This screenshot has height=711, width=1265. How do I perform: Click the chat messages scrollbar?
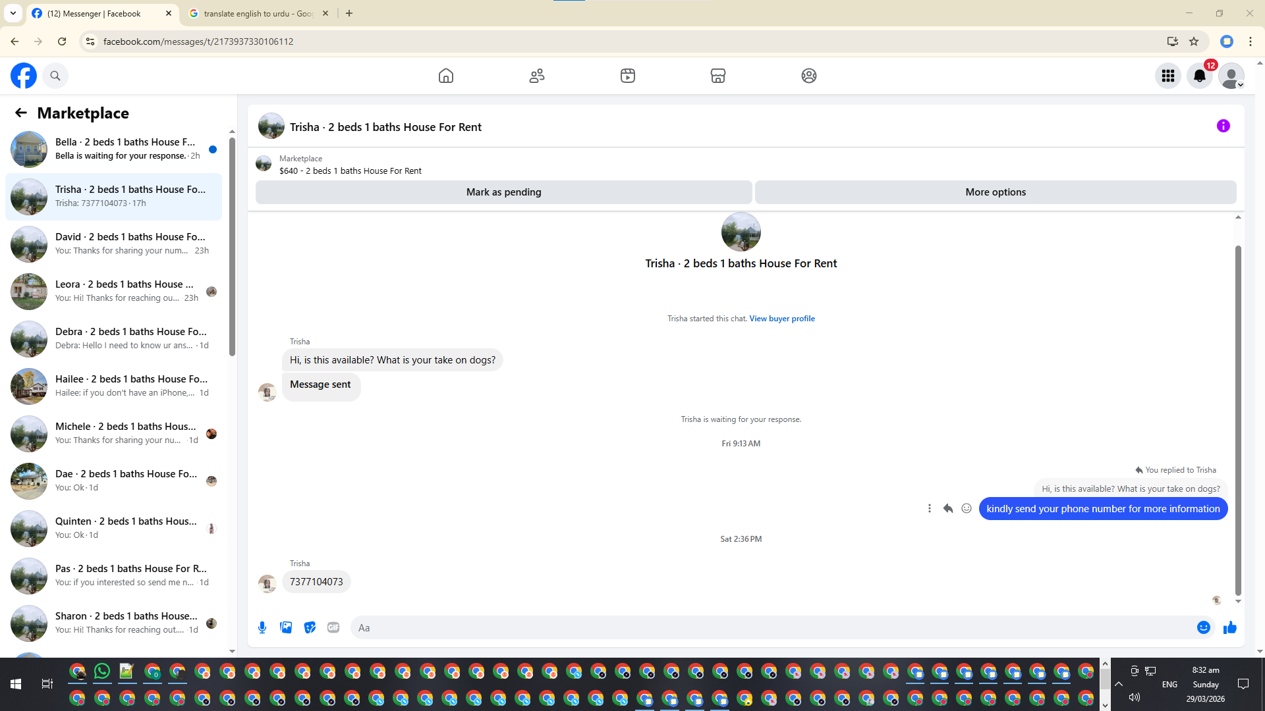(x=1238, y=420)
